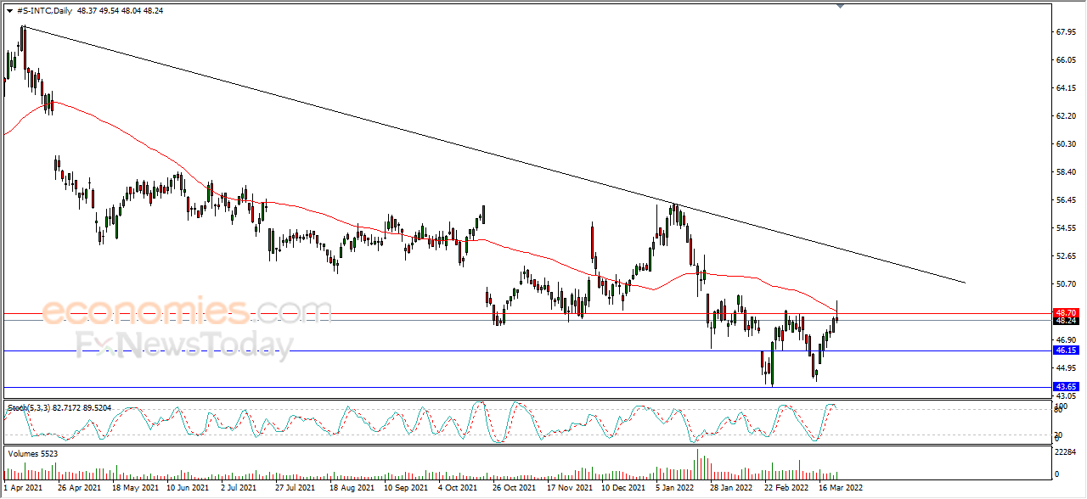The width and height of the screenshot is (1087, 499).
Task: Click the triangle before the #S-INTC symbol name
Action: 8,11
